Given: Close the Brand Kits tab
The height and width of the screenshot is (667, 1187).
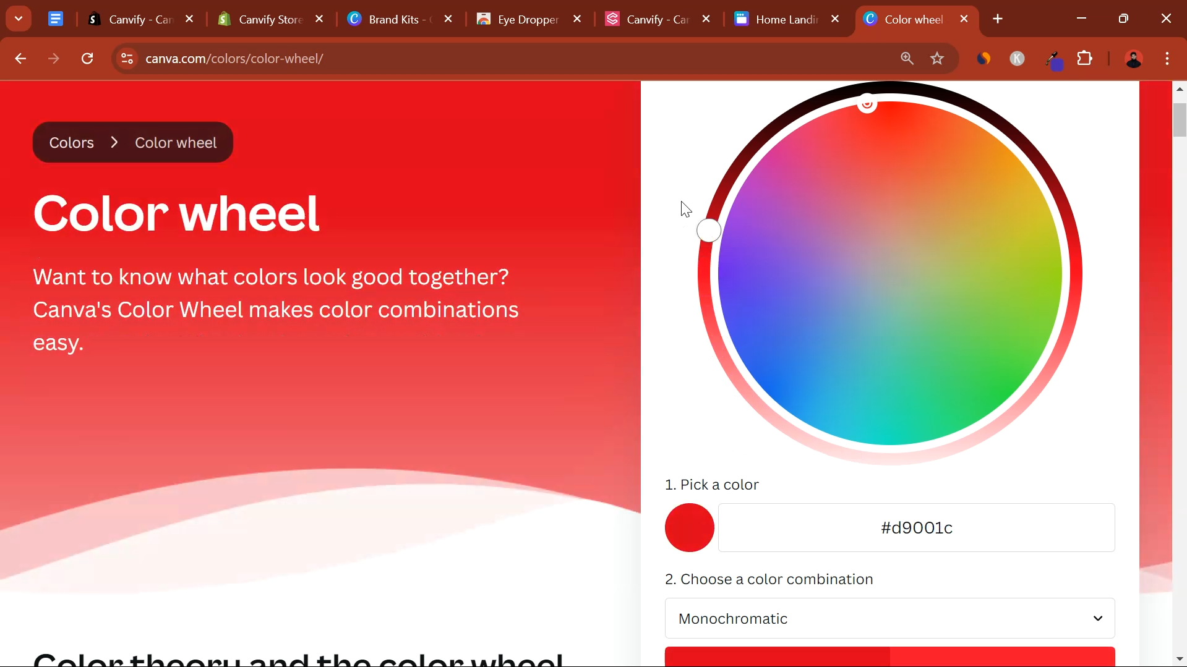Looking at the screenshot, I should tap(448, 19).
